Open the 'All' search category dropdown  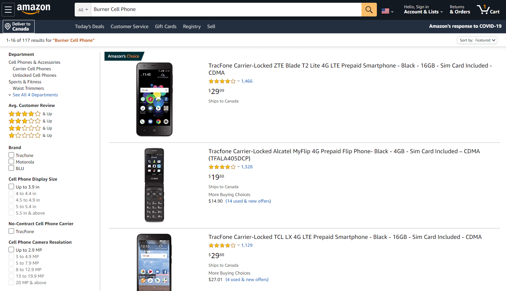(x=82, y=9)
